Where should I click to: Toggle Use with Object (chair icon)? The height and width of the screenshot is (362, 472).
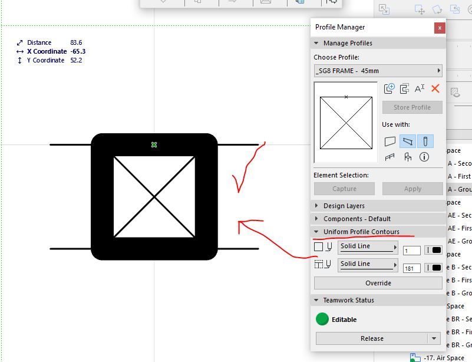408,157
